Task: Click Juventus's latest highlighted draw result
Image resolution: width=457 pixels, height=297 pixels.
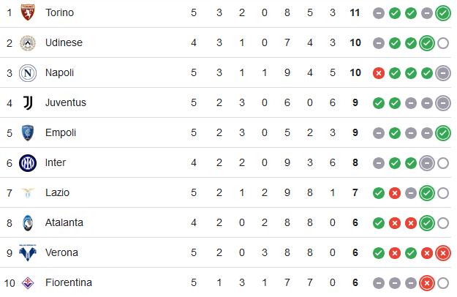Action: [443, 103]
